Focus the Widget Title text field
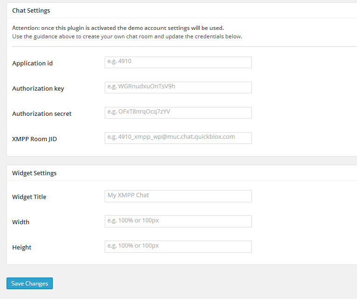This screenshot has width=357, height=299. (x=178, y=196)
